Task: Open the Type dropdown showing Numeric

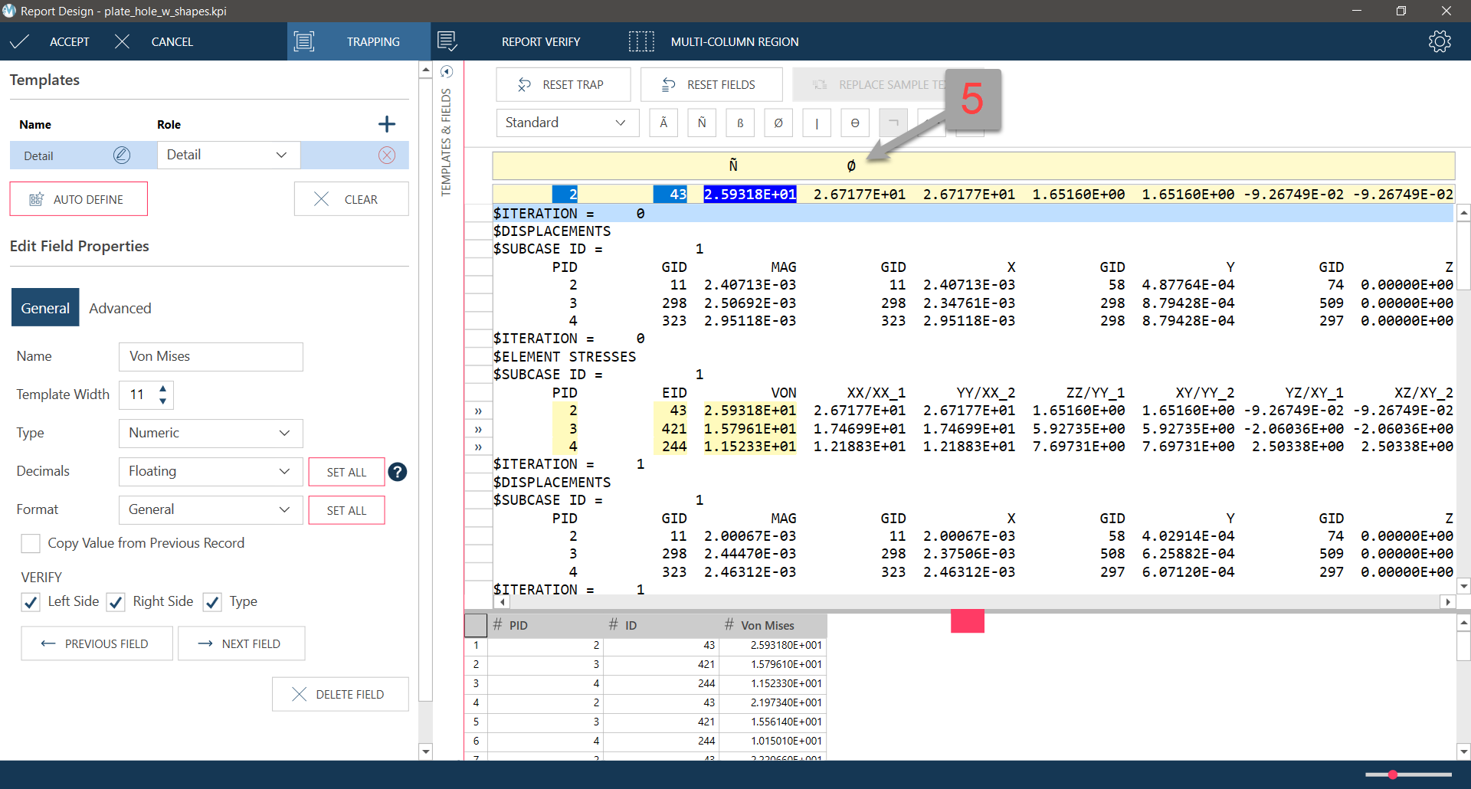Action: (x=211, y=433)
